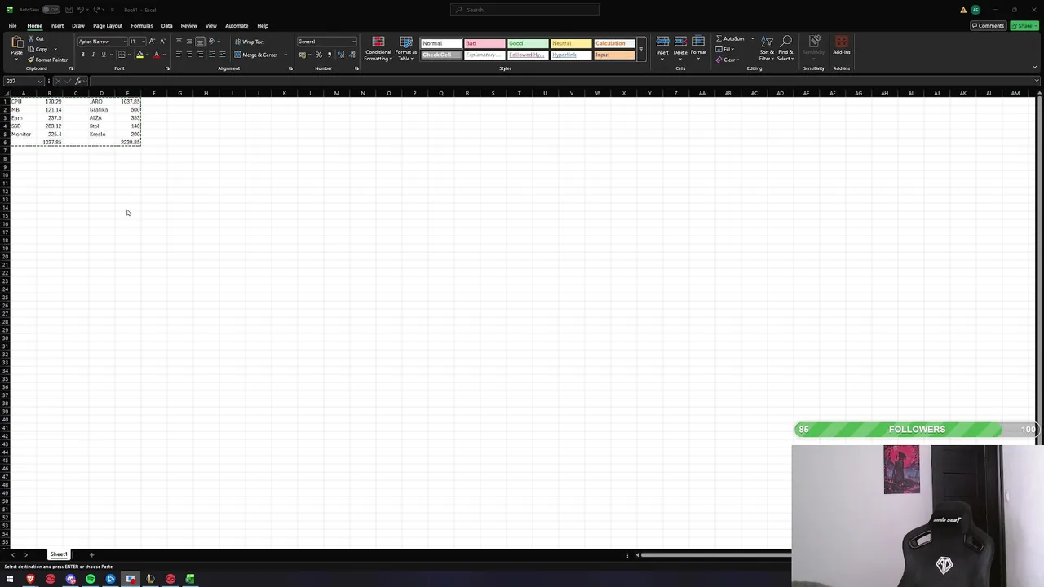The height and width of the screenshot is (587, 1044).
Task: Open Conditional Formatting menu
Action: click(x=378, y=49)
